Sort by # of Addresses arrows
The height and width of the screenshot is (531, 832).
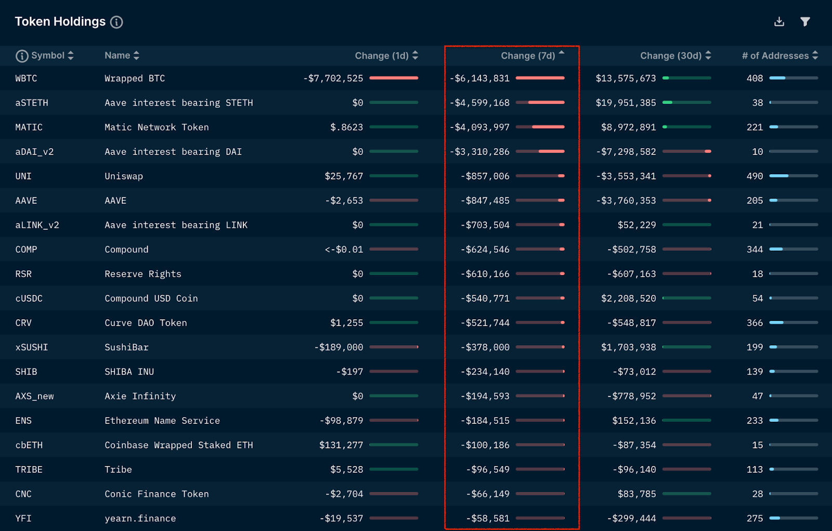(x=815, y=55)
